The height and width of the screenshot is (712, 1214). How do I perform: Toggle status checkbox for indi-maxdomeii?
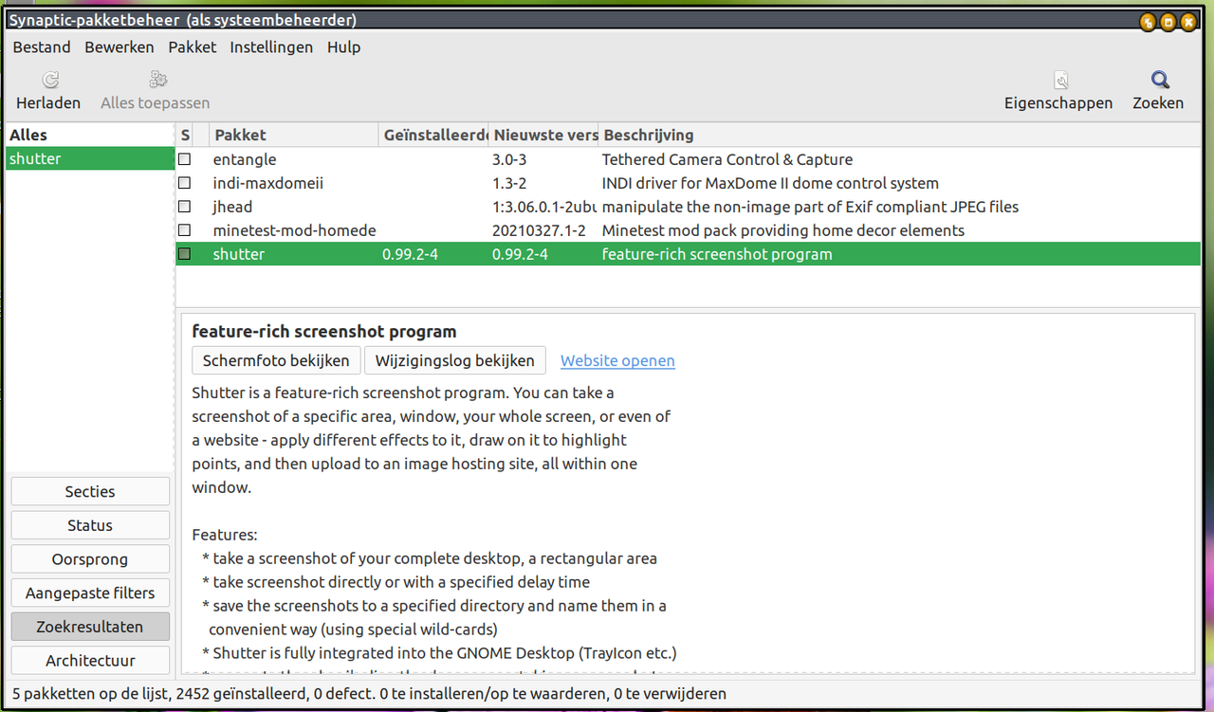tap(185, 183)
